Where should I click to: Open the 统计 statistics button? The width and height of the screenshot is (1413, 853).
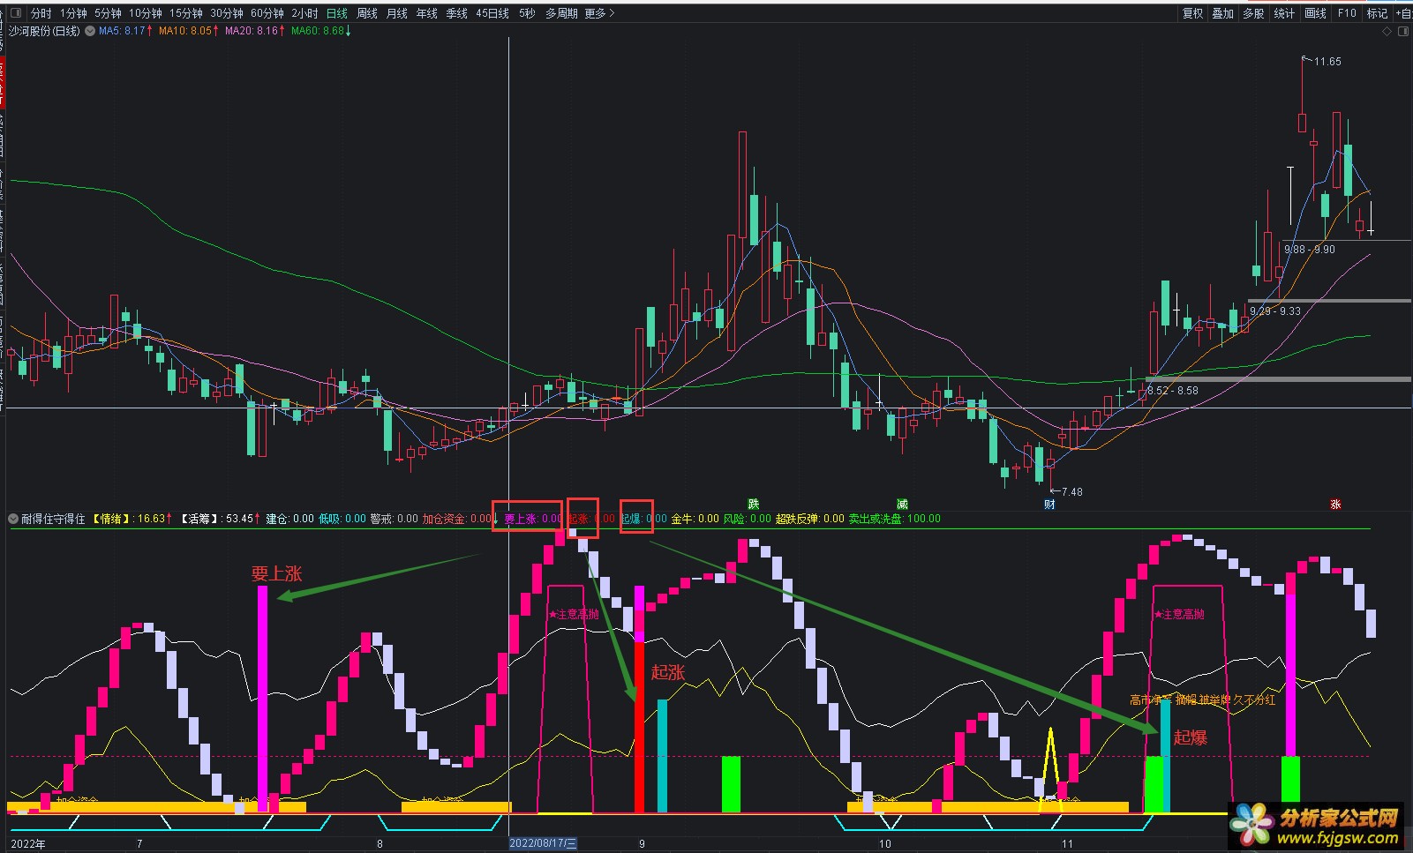point(1284,13)
